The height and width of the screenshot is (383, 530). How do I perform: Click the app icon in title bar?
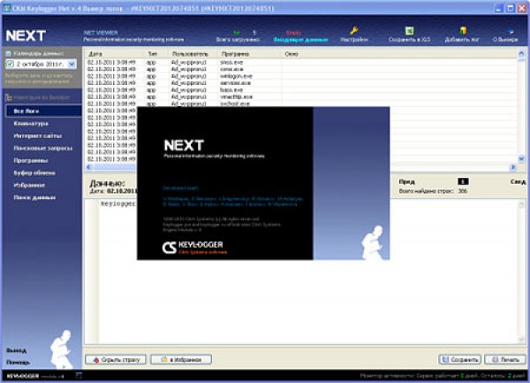(7, 8)
